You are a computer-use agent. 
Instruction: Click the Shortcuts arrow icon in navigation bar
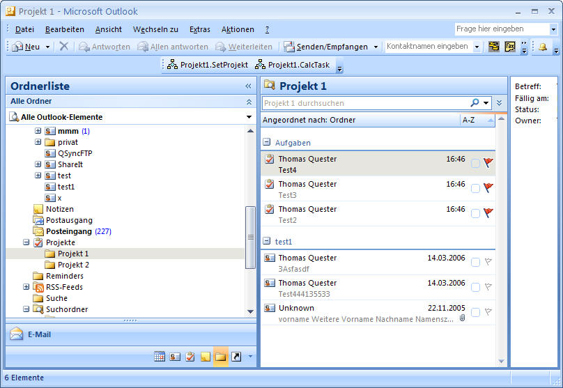(236, 357)
